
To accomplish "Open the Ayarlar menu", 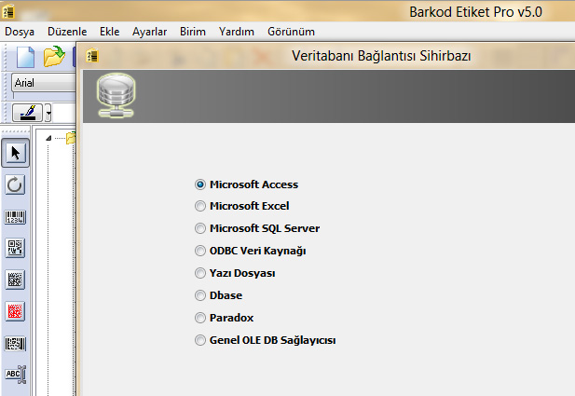I will coord(150,32).
